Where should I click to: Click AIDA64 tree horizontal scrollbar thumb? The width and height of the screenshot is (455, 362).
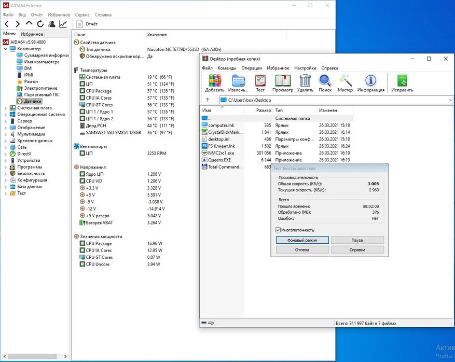[32, 356]
